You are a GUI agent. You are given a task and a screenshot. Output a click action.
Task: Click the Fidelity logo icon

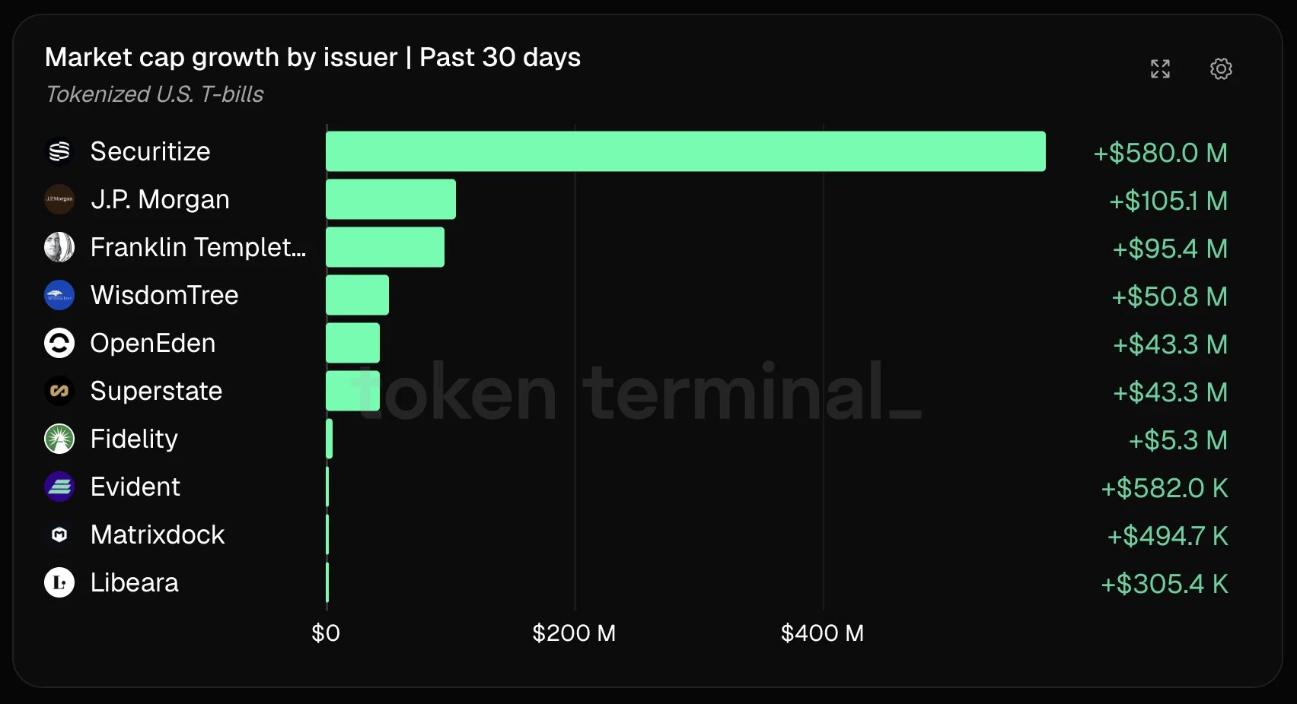pyautogui.click(x=59, y=439)
